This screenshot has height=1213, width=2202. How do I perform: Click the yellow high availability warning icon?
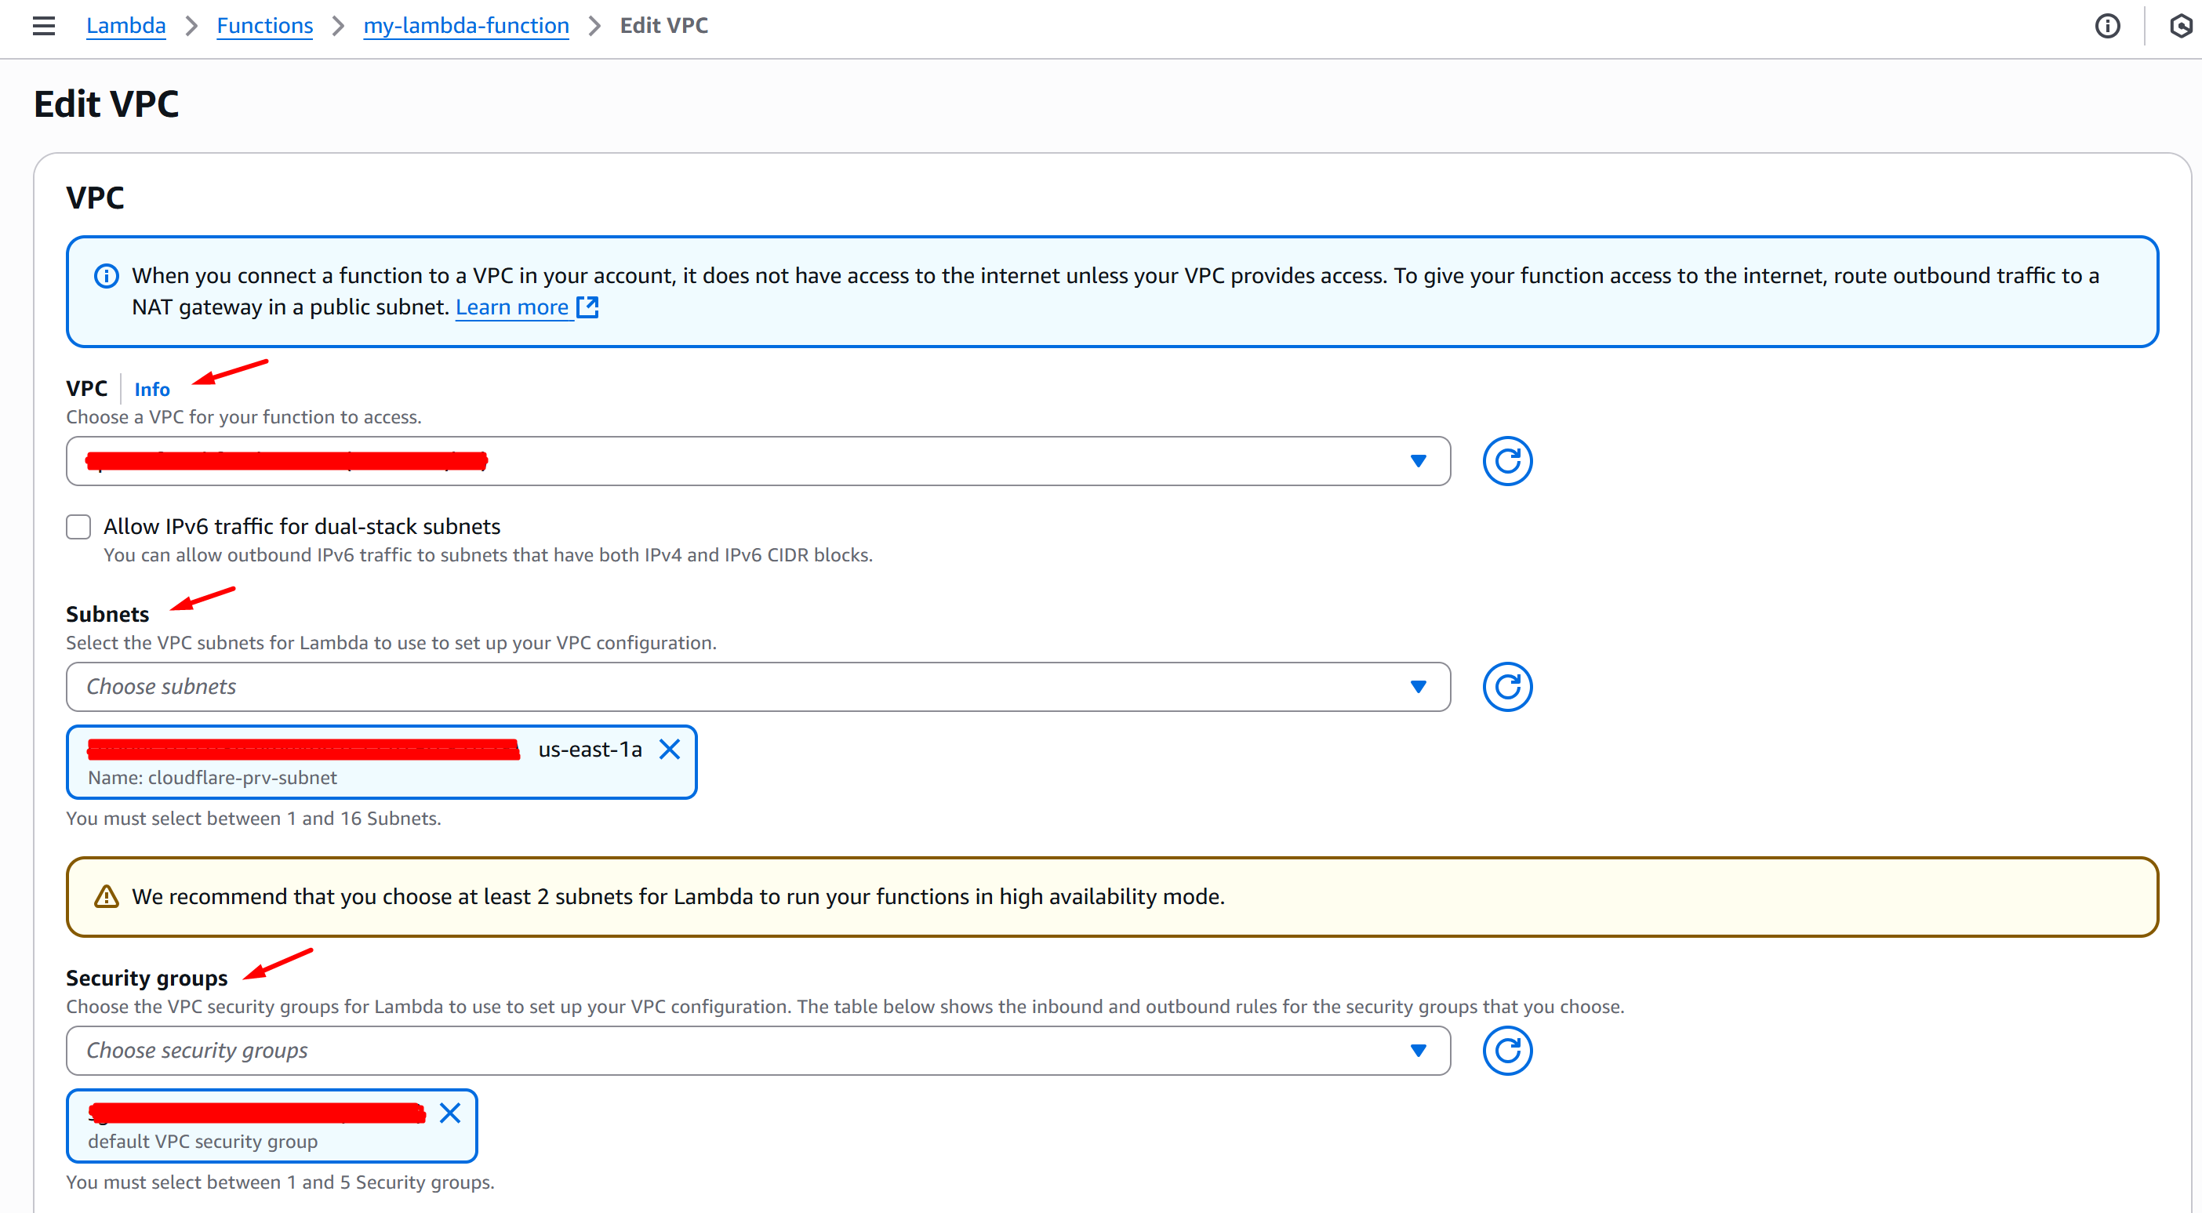point(106,896)
